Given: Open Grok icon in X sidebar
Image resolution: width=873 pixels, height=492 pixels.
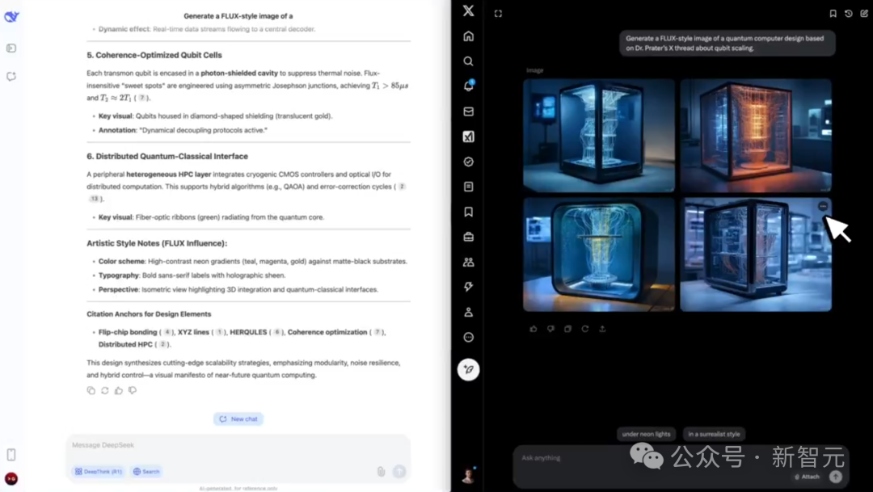Looking at the screenshot, I should coord(468,137).
